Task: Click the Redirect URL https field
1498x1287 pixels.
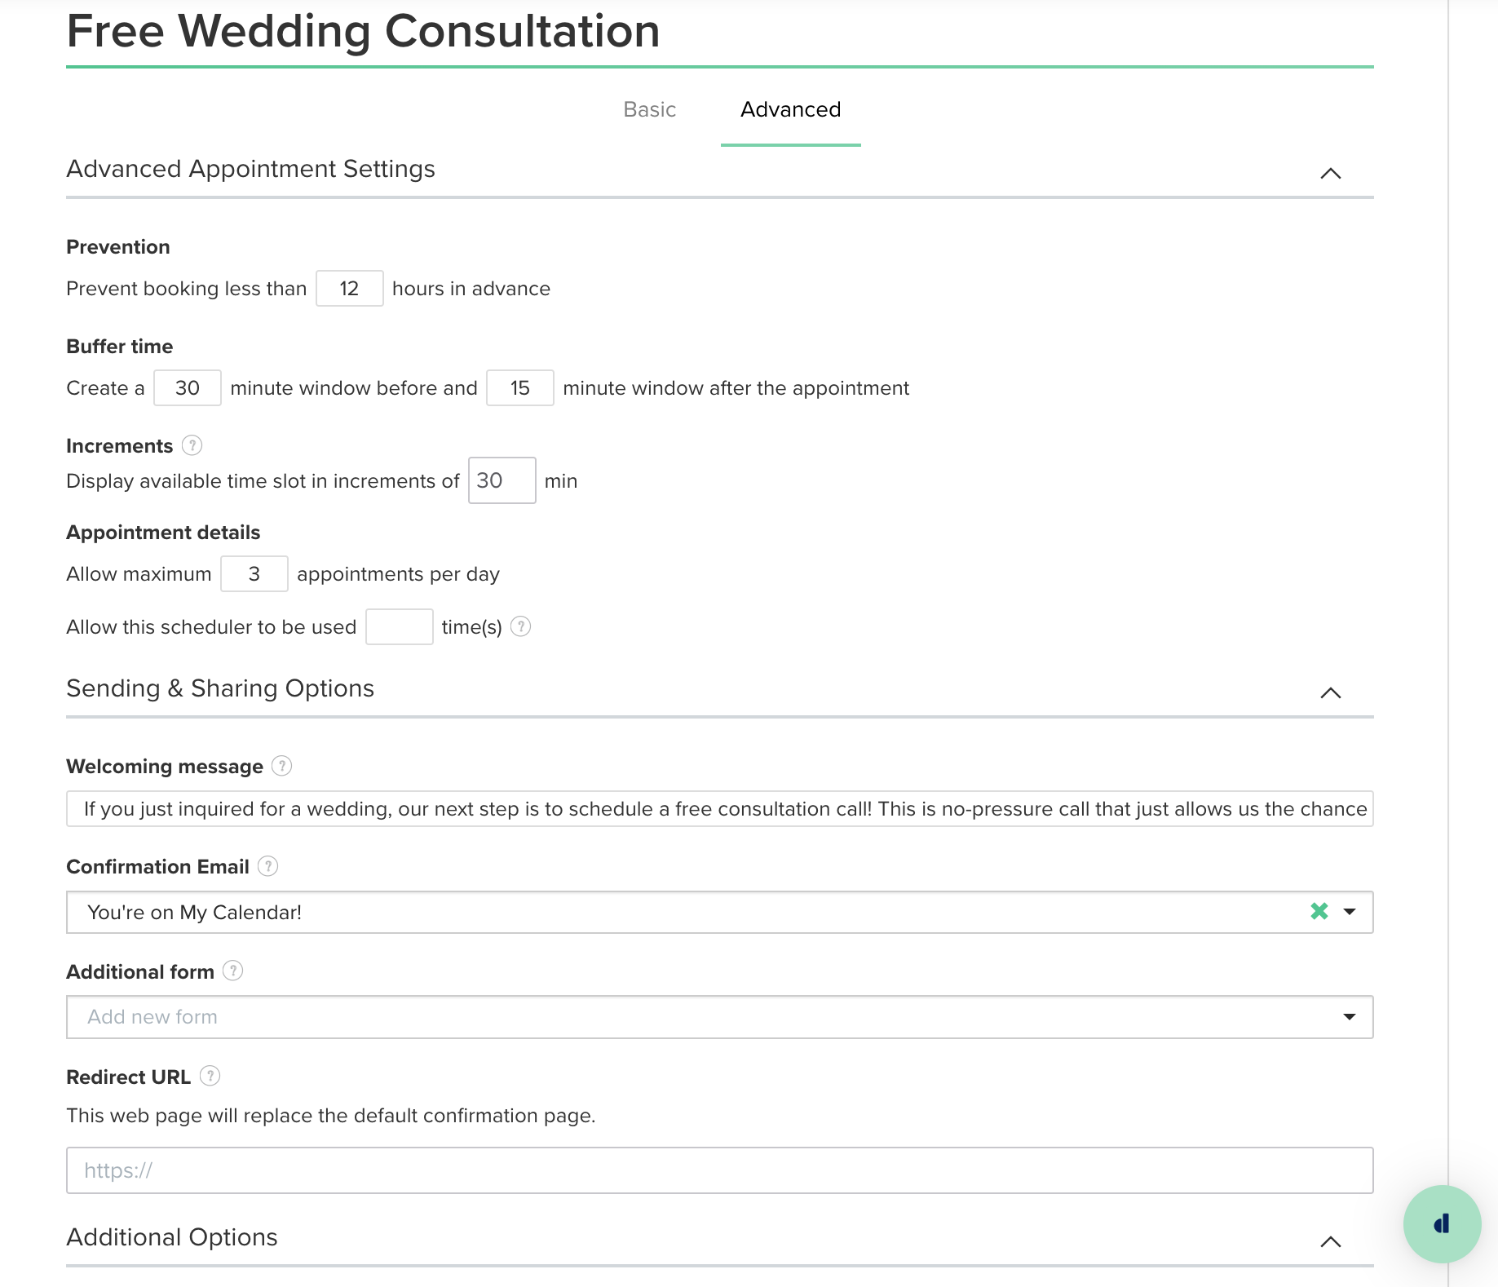Action: [x=720, y=1170]
